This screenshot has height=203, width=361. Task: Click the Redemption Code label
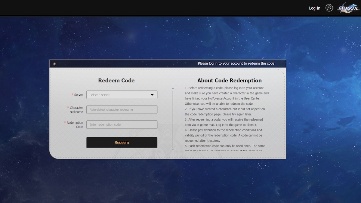point(75,125)
